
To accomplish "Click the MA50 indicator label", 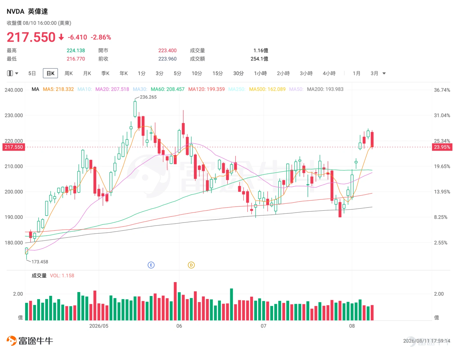I will 296,89.
